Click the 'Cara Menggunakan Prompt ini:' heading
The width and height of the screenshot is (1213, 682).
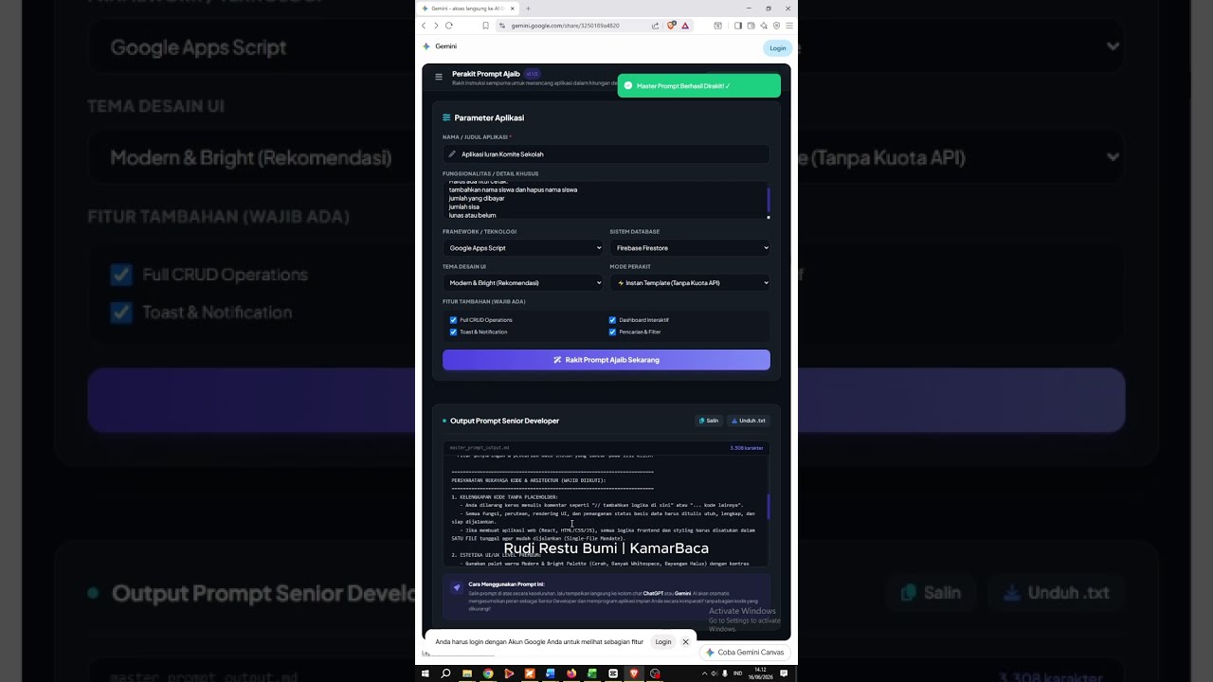pyautogui.click(x=507, y=584)
